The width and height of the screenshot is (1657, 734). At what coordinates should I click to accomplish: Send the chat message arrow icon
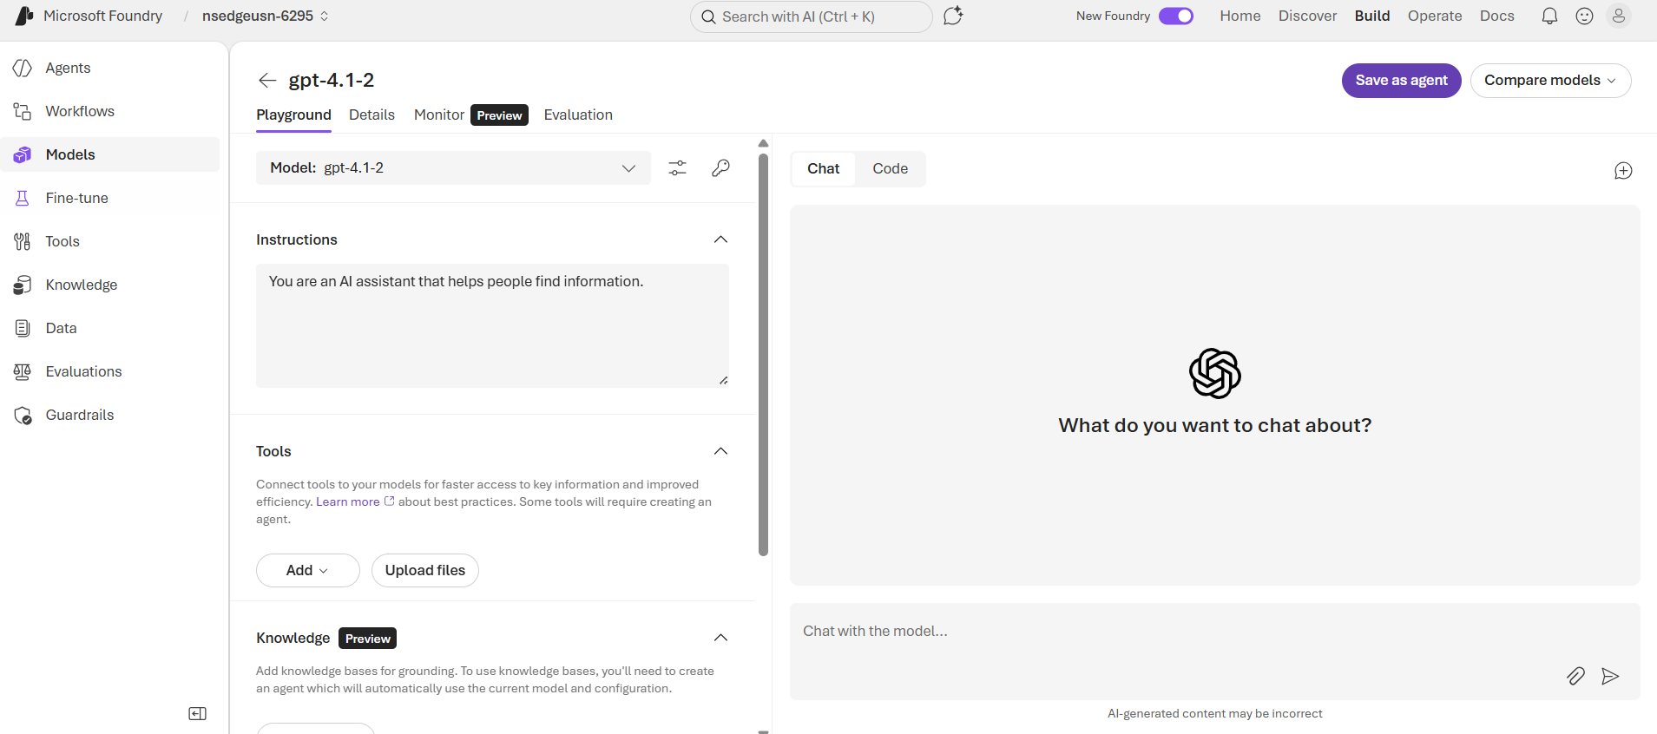[1610, 676]
